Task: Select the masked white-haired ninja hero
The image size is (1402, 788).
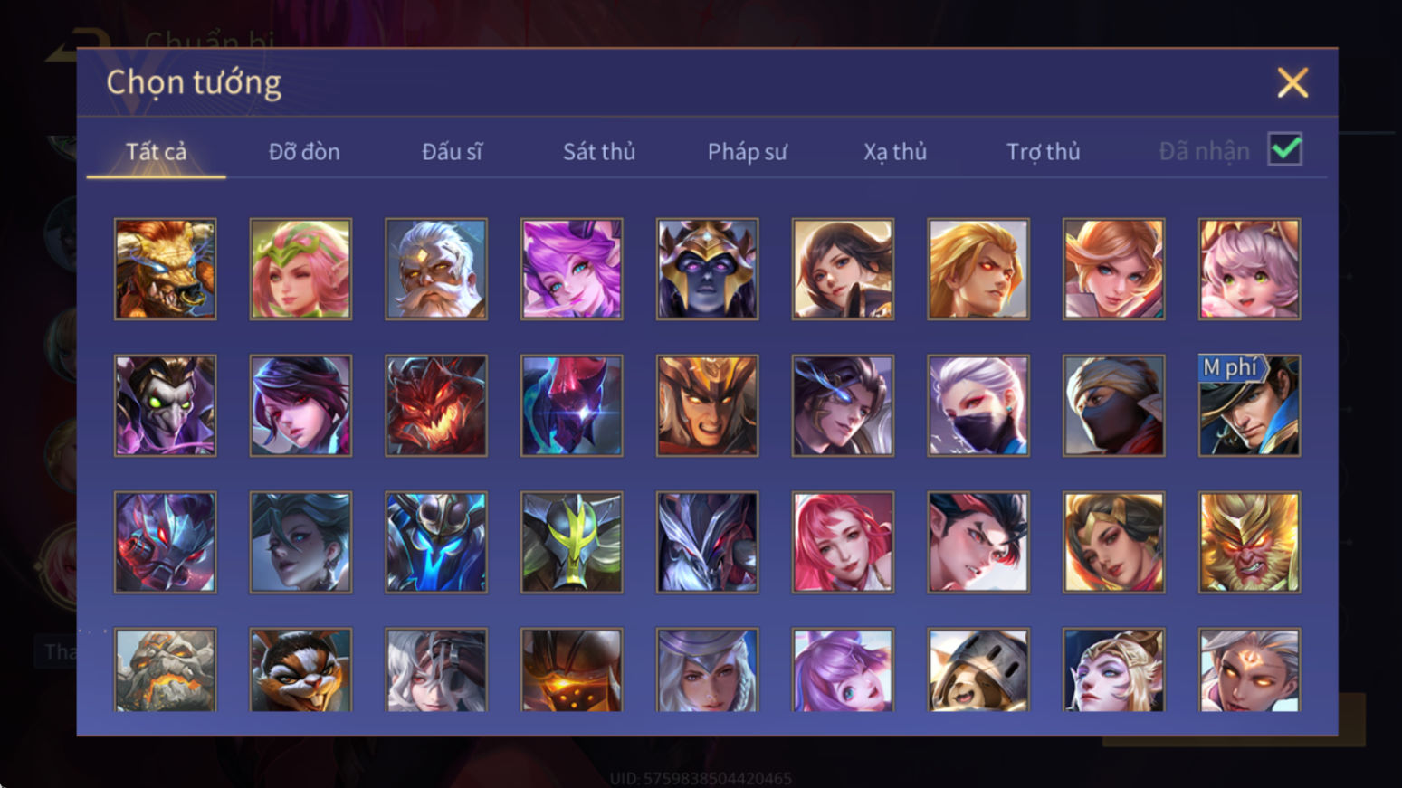Action: point(978,405)
